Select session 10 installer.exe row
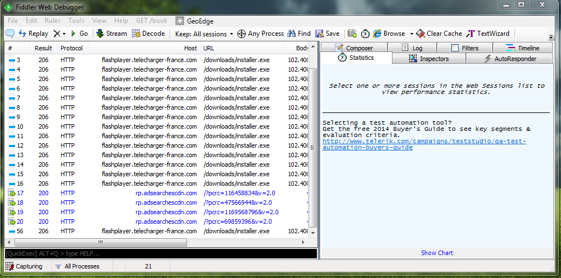The width and height of the screenshot is (561, 278). click(157, 126)
